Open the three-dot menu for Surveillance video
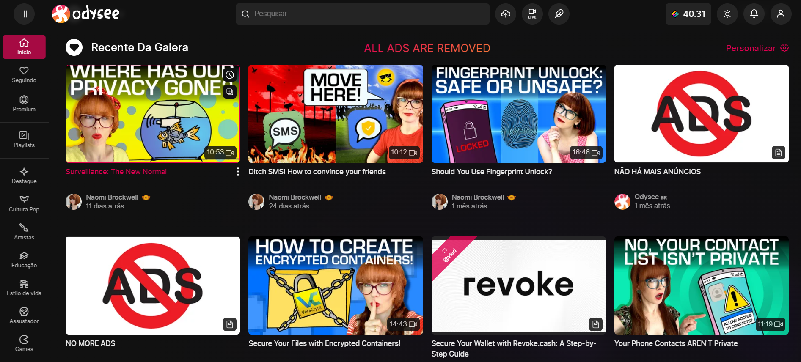Image resolution: width=801 pixels, height=362 pixels. pos(238,171)
